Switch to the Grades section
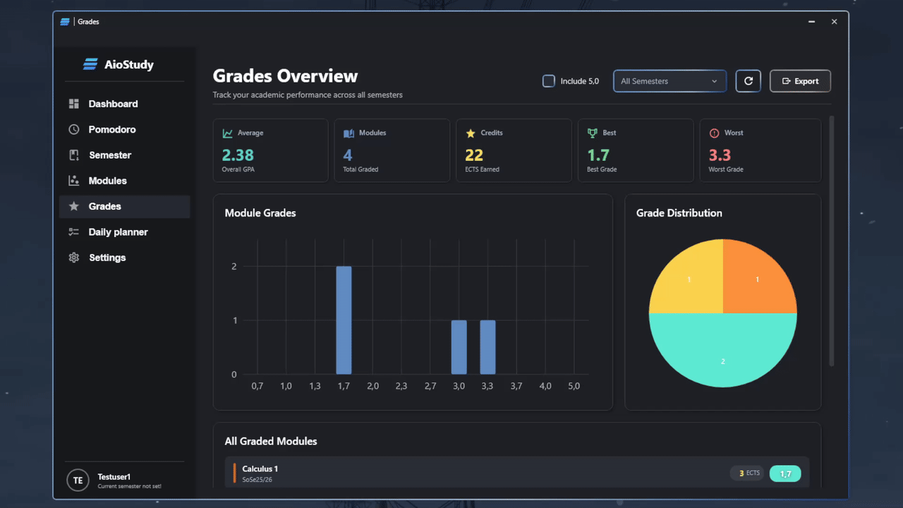 [106, 206]
